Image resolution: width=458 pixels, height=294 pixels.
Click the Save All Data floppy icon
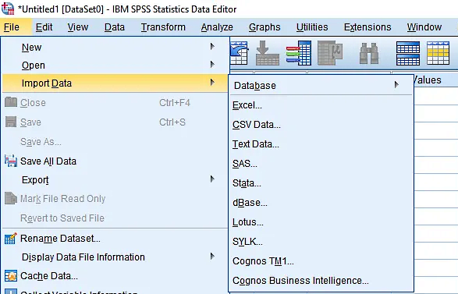11,161
